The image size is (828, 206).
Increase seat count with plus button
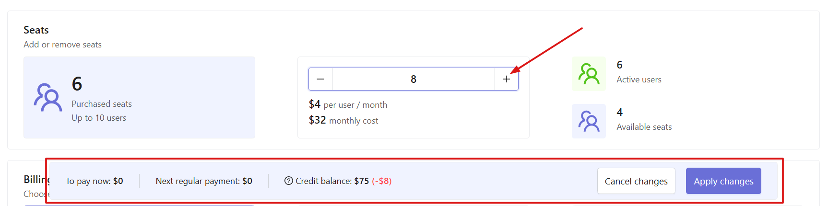(506, 79)
